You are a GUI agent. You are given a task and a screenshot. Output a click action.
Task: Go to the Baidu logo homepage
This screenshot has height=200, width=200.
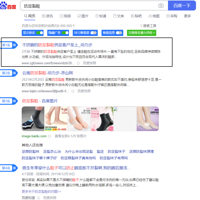click(x=8, y=5)
